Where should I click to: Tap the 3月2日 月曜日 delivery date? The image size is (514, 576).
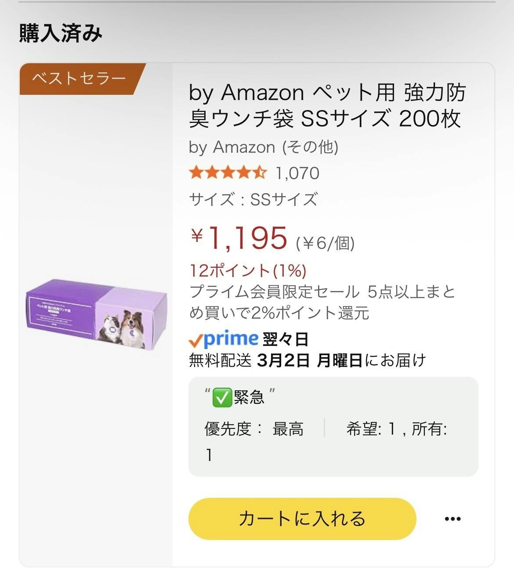point(310,360)
